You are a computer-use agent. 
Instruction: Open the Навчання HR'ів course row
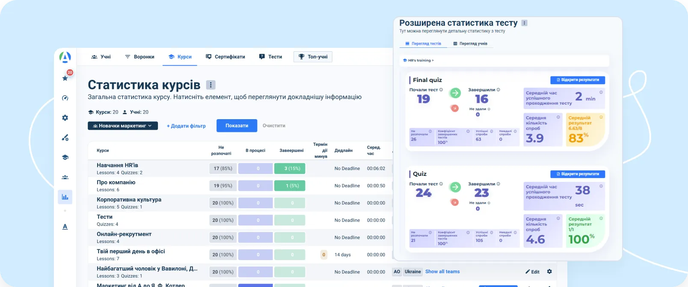click(118, 165)
